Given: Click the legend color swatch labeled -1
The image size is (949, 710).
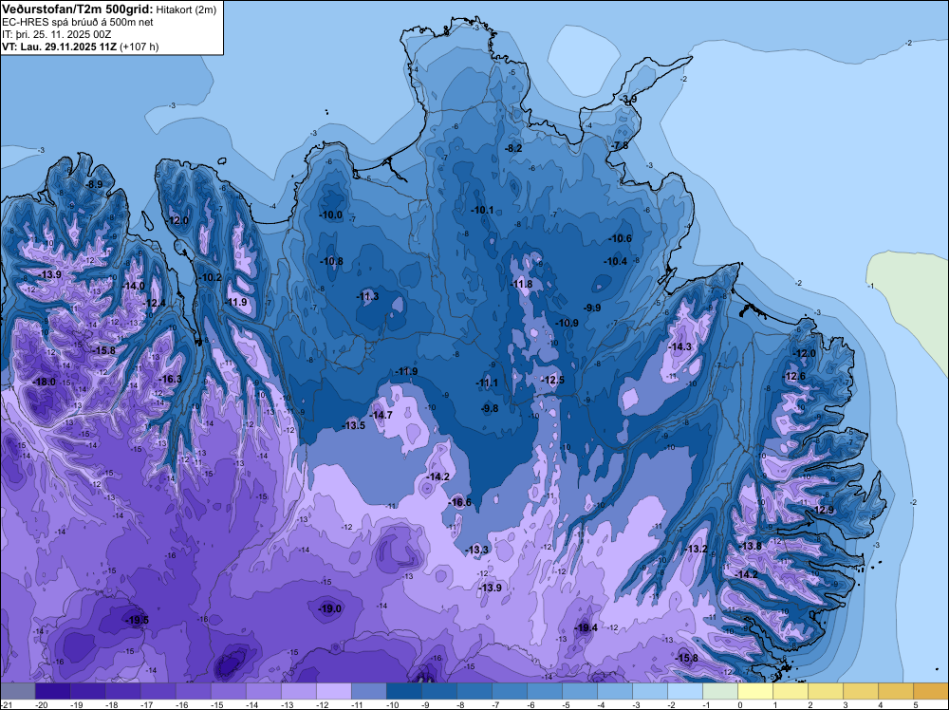Looking at the screenshot, I should tap(719, 691).
